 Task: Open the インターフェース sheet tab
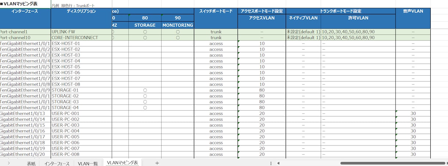point(57,163)
